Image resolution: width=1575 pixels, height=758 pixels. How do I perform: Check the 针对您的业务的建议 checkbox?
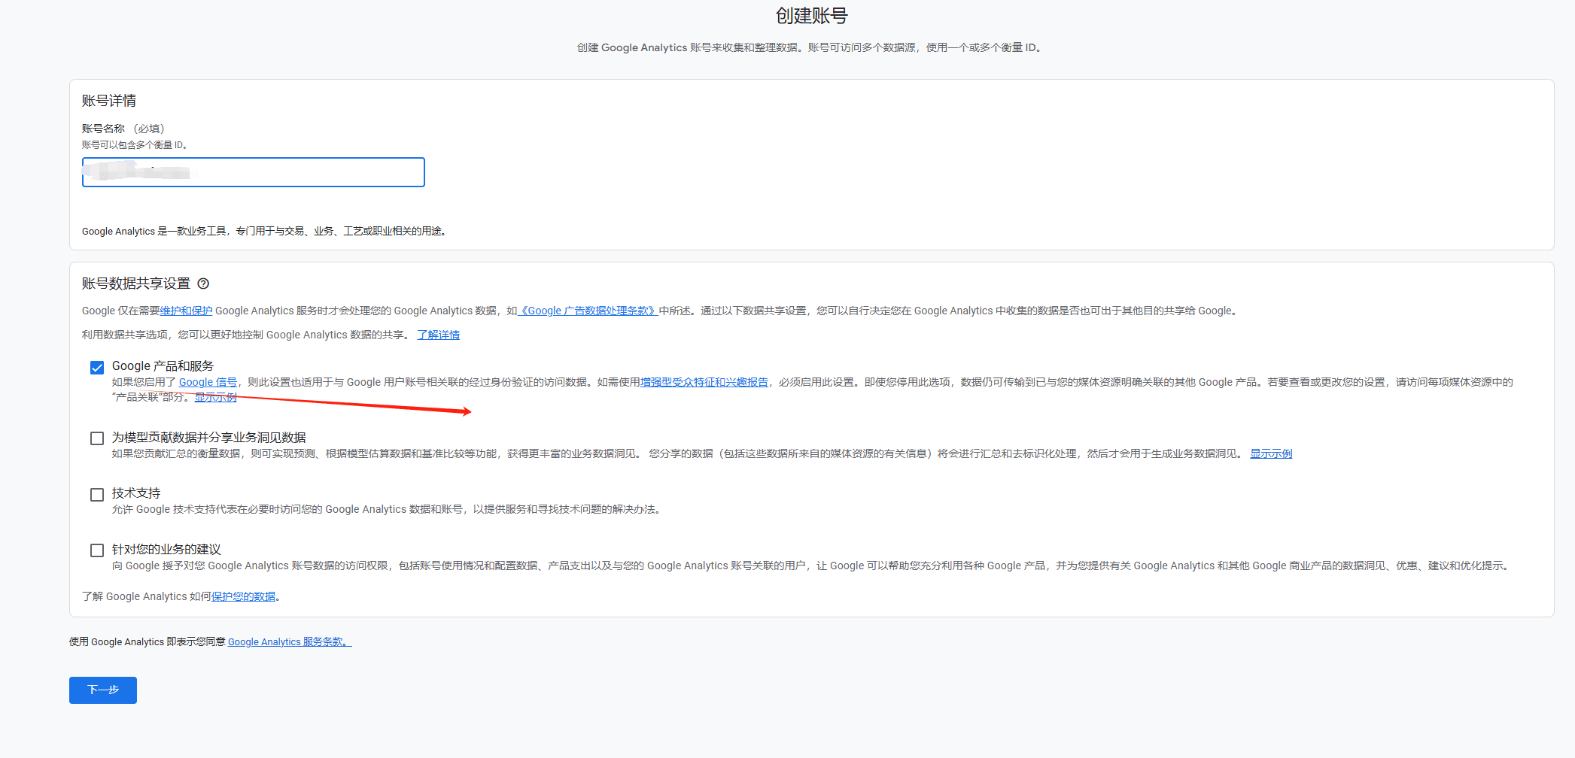pos(97,550)
